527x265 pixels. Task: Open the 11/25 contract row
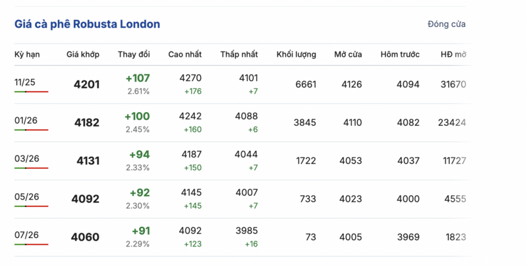point(26,82)
